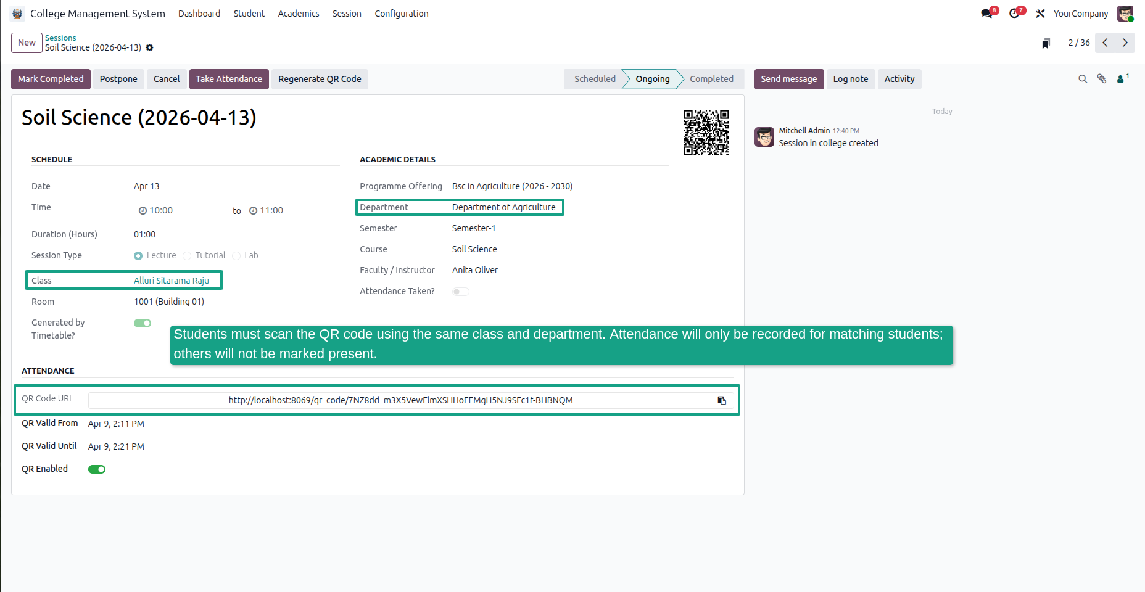This screenshot has width=1145, height=592.
Task: Open the YourCompany company switcher
Action: [1081, 14]
